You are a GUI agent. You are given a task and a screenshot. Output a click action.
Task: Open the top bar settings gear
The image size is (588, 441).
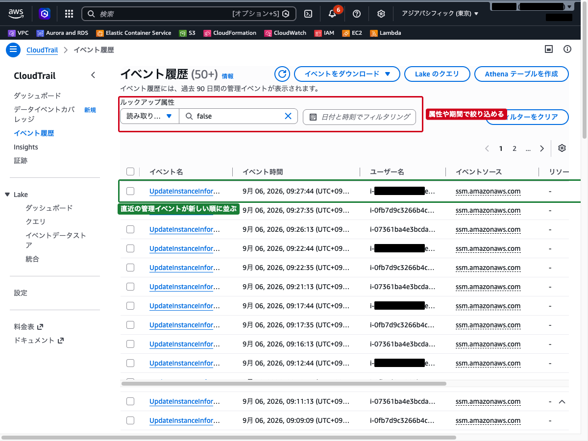point(381,14)
